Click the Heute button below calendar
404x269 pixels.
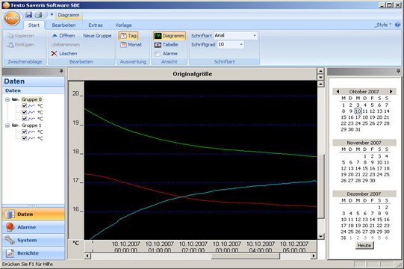[364, 246]
